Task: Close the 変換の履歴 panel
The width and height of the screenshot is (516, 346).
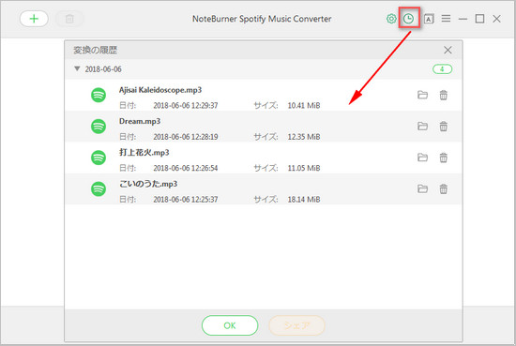Action: click(448, 50)
